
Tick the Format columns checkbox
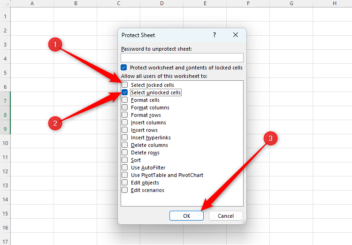(125, 107)
